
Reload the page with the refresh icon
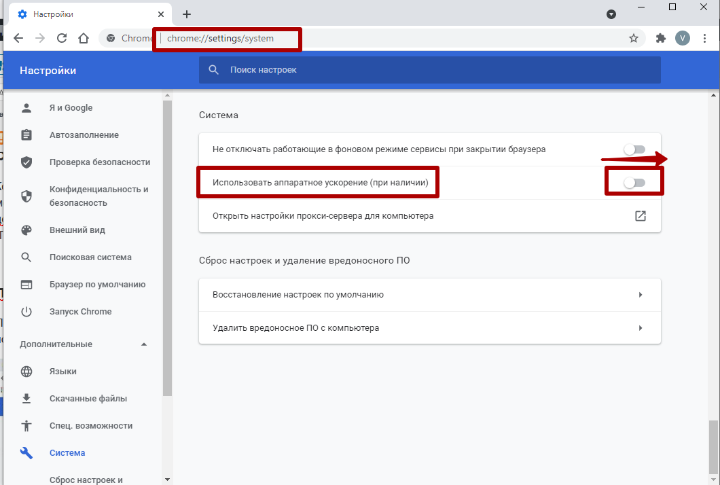pos(62,38)
